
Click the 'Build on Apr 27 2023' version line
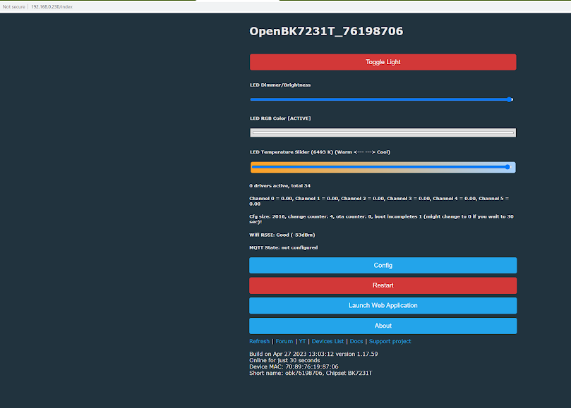click(313, 354)
